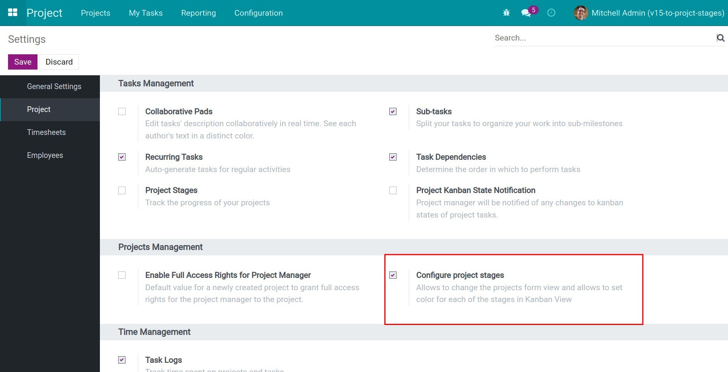Screen dimensions: 728x372
Task: Disable the Recurring Tasks checkbox
Action: [x=122, y=157]
